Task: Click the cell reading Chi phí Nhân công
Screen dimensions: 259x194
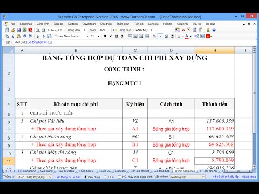Action: tap(76, 137)
